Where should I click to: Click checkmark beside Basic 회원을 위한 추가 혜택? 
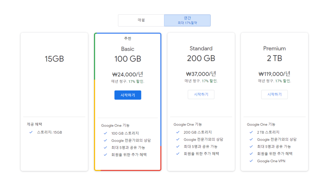(x=105, y=155)
